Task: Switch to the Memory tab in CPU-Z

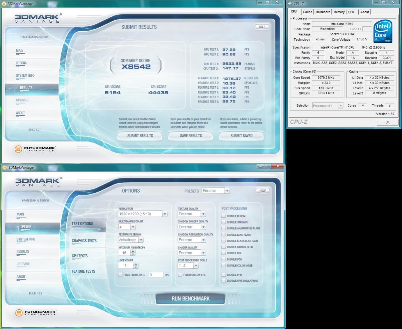Action: tap(339, 12)
